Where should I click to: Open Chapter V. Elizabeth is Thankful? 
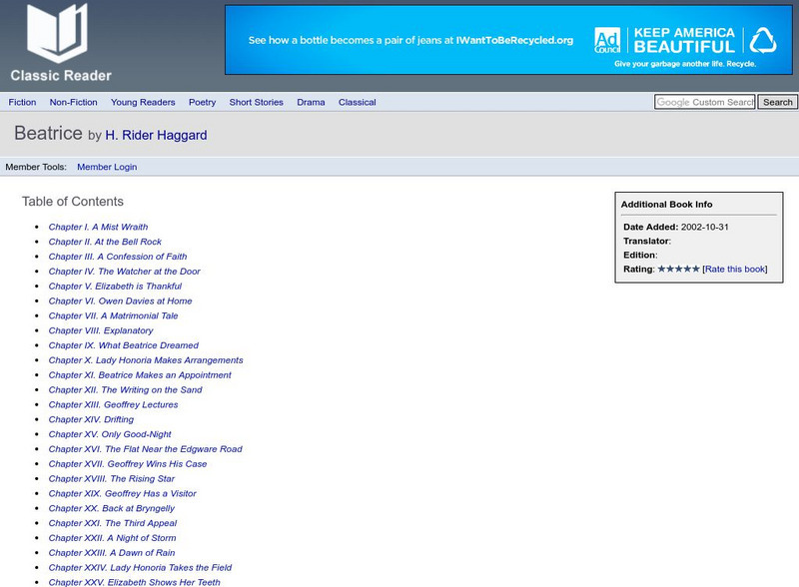(115, 286)
